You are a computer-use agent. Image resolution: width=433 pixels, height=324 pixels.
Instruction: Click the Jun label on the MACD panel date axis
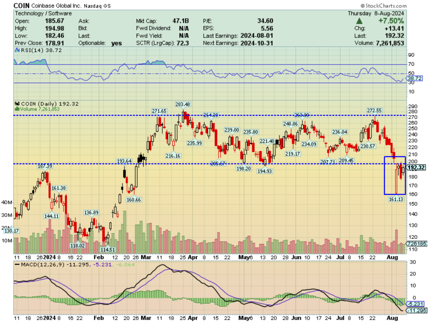[x=296, y=318]
